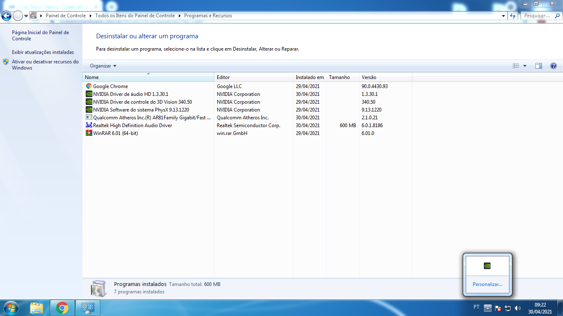Click the Personalizar link in tray popup
This screenshot has height=316, width=563.
coord(488,284)
